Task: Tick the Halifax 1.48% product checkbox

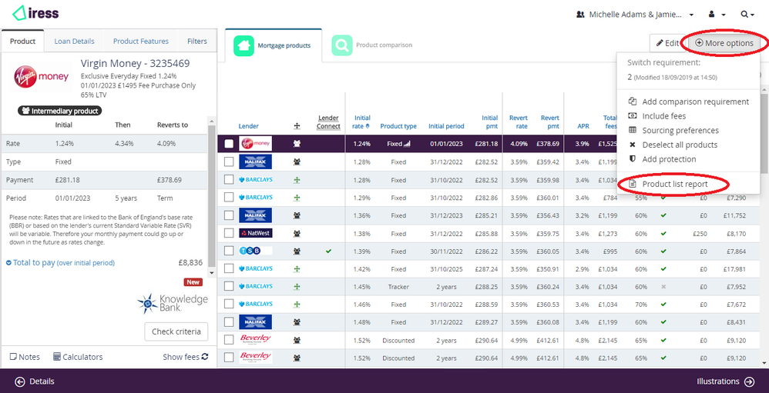Action: tap(229, 321)
